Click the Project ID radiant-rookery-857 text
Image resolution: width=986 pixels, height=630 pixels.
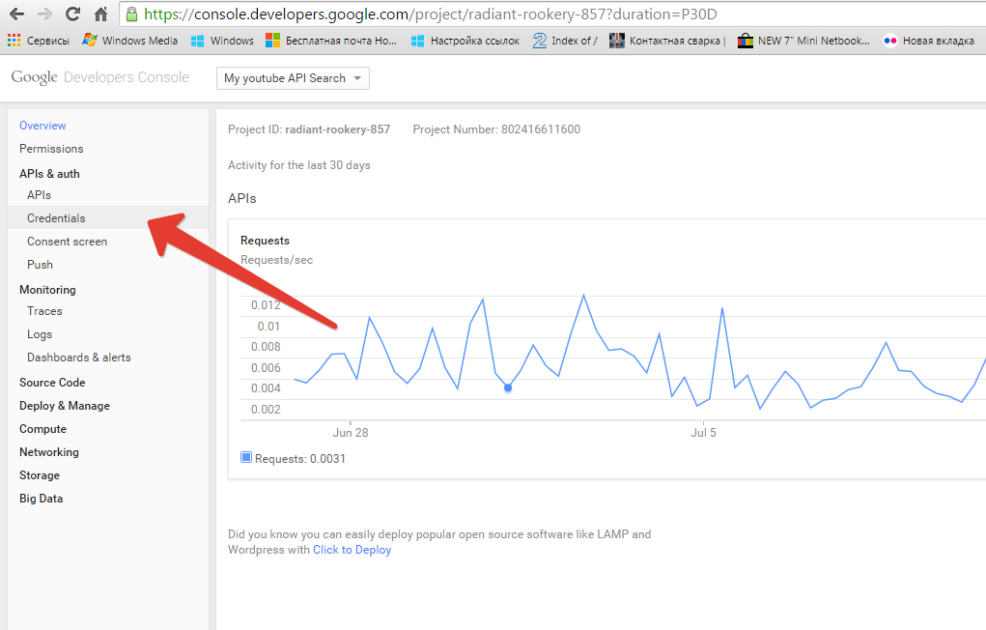[x=309, y=129]
